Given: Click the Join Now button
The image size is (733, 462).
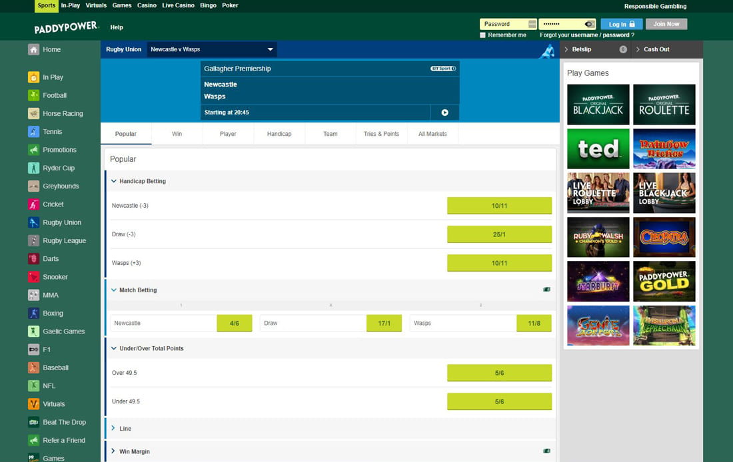Looking at the screenshot, I should [x=666, y=24].
